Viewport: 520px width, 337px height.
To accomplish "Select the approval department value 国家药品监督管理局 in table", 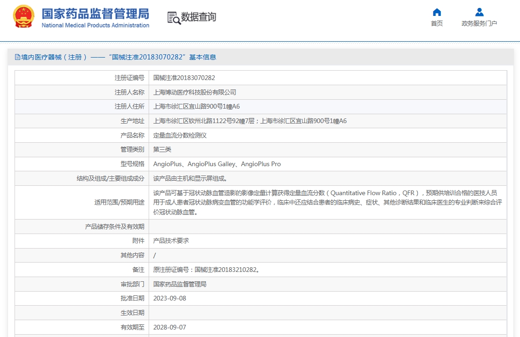I will coord(180,285).
